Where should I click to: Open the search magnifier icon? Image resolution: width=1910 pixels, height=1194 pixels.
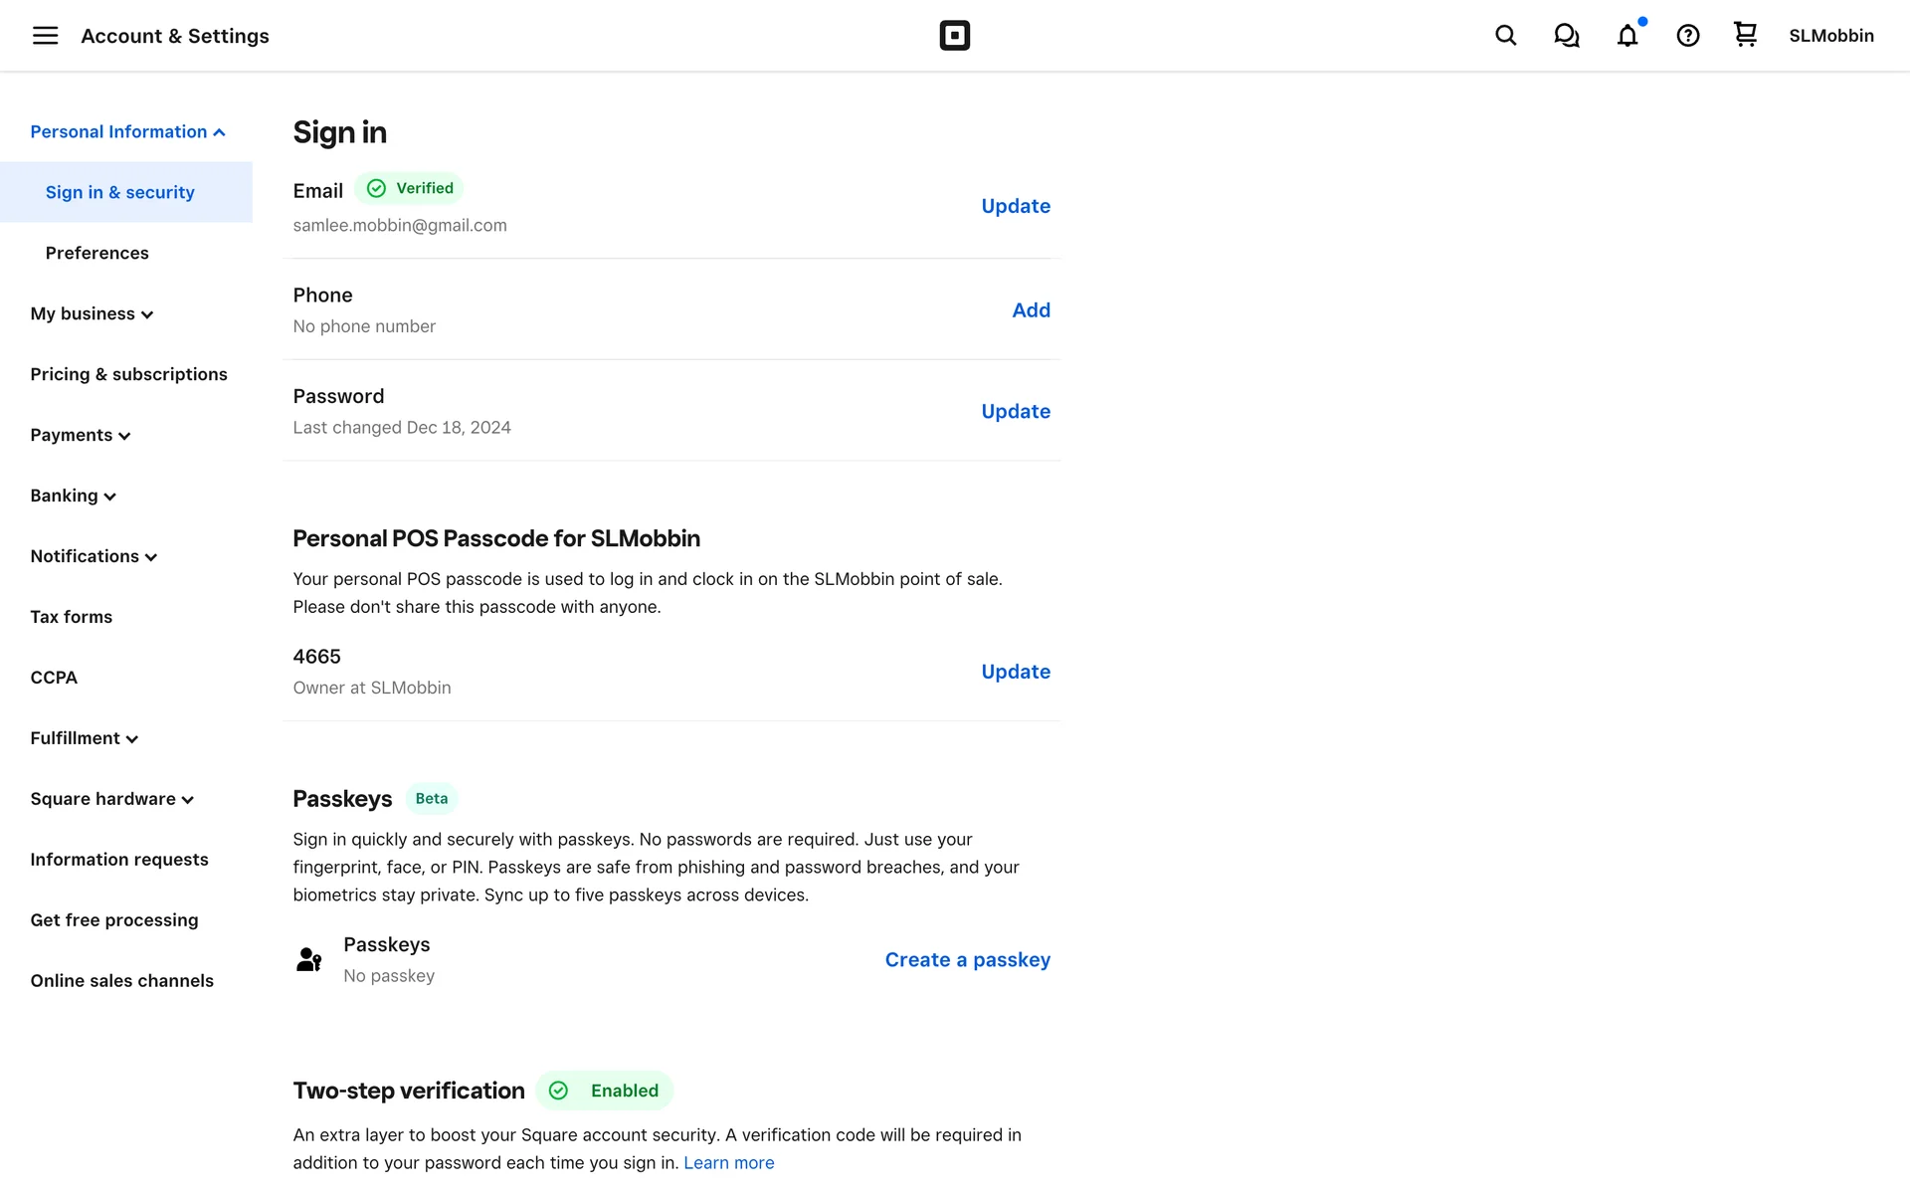click(1505, 36)
